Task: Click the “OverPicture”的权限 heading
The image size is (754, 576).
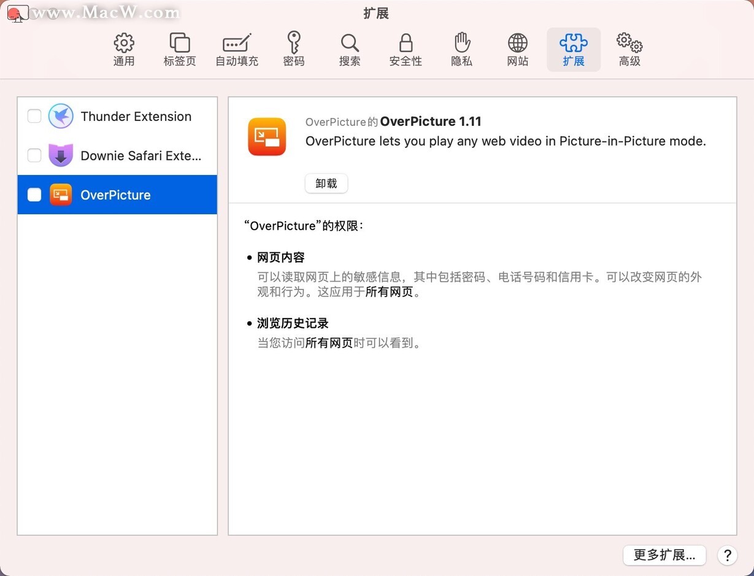Action: click(304, 226)
